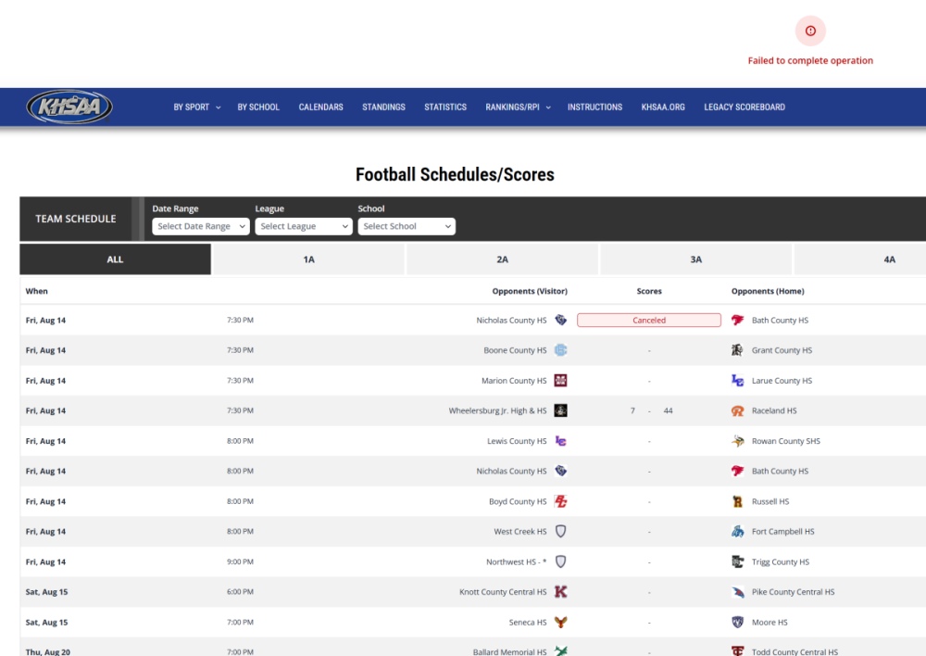Switch to the 3A class tab

[695, 259]
